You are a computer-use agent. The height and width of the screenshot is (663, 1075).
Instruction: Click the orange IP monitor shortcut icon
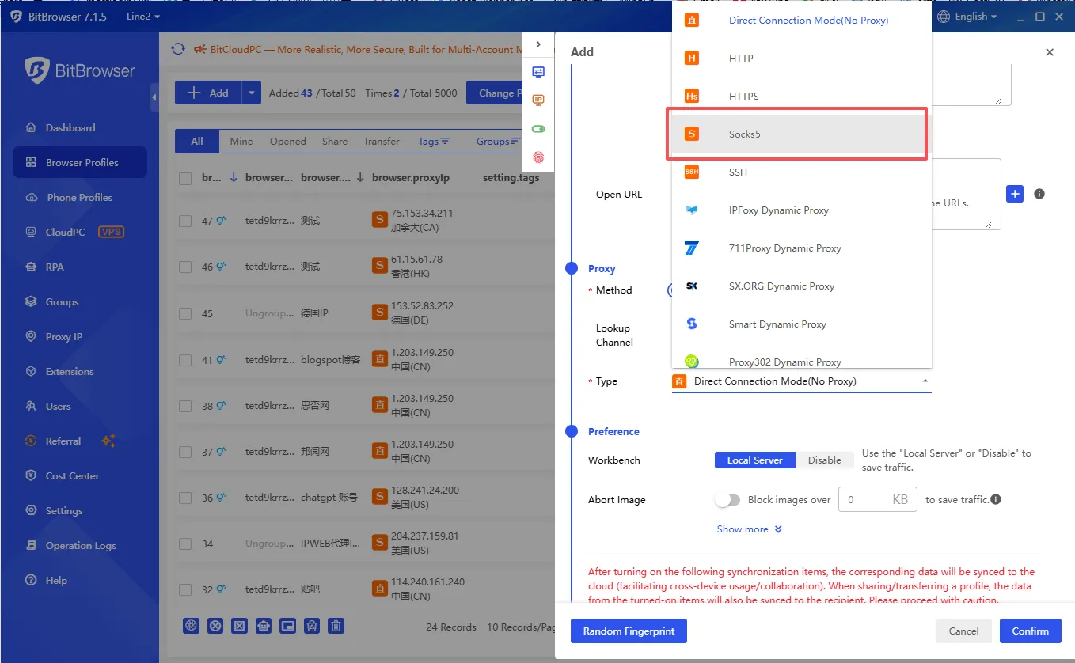pos(538,100)
